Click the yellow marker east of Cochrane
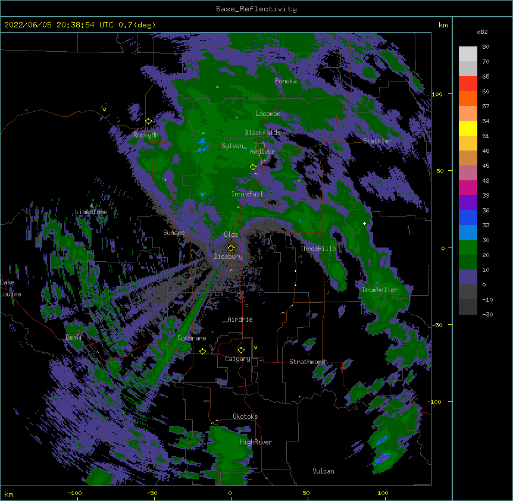Screen dimensions: 513x501 pyautogui.click(x=202, y=351)
